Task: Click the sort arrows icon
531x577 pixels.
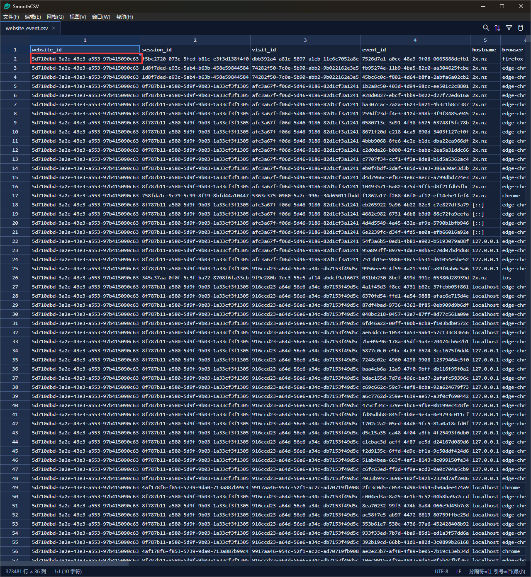Action: [497, 28]
